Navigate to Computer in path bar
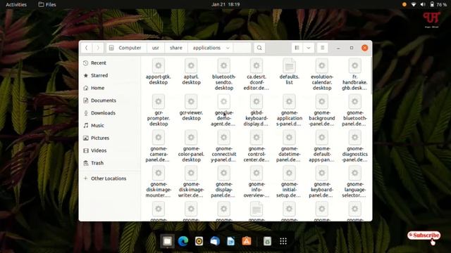This screenshot has width=451, height=253. [x=126, y=48]
